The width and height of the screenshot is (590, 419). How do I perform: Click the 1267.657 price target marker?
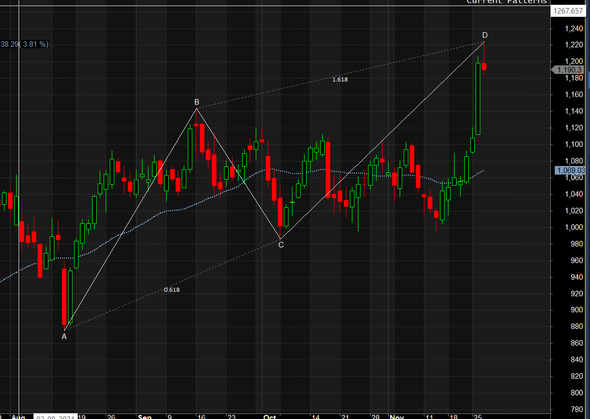coord(568,11)
